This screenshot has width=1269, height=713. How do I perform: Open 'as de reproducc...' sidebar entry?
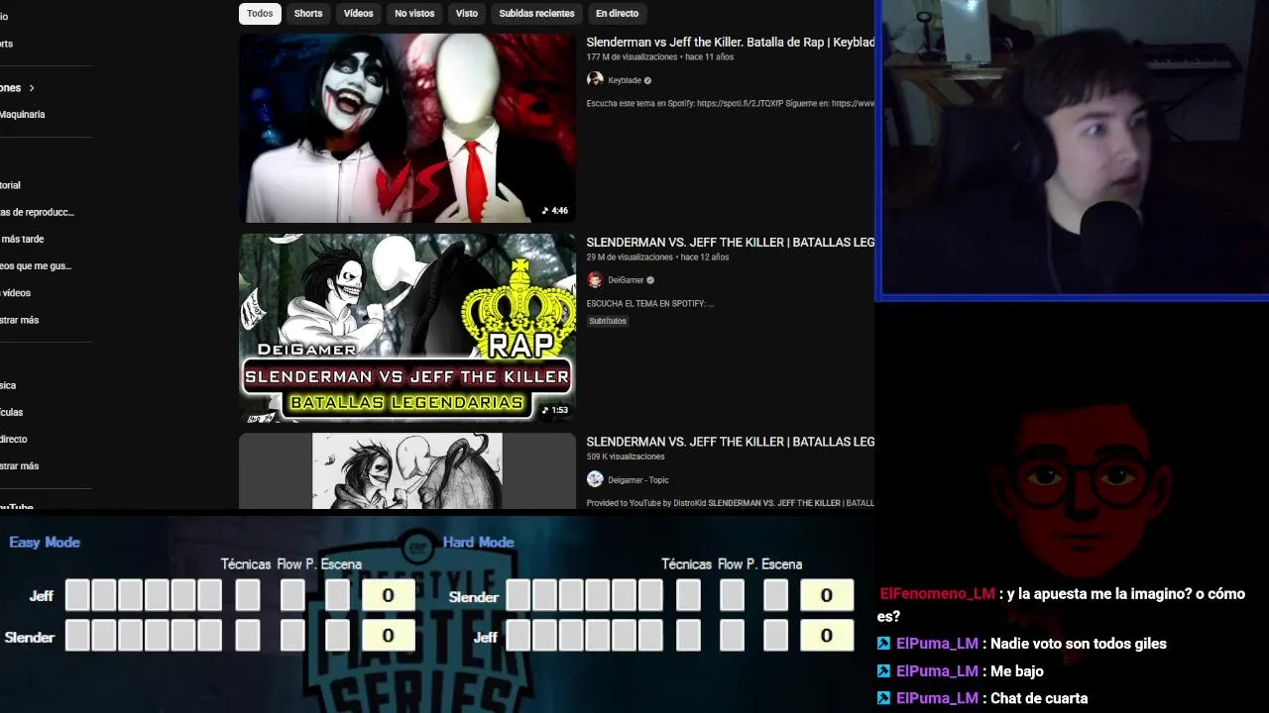tap(37, 212)
